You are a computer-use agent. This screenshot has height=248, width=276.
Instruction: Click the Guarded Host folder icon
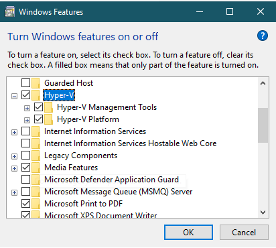[x=36, y=83]
